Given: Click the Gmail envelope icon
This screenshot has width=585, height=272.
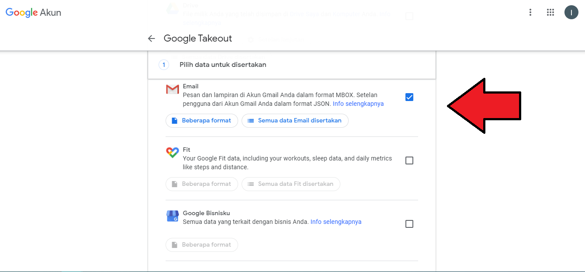Looking at the screenshot, I should point(173,90).
